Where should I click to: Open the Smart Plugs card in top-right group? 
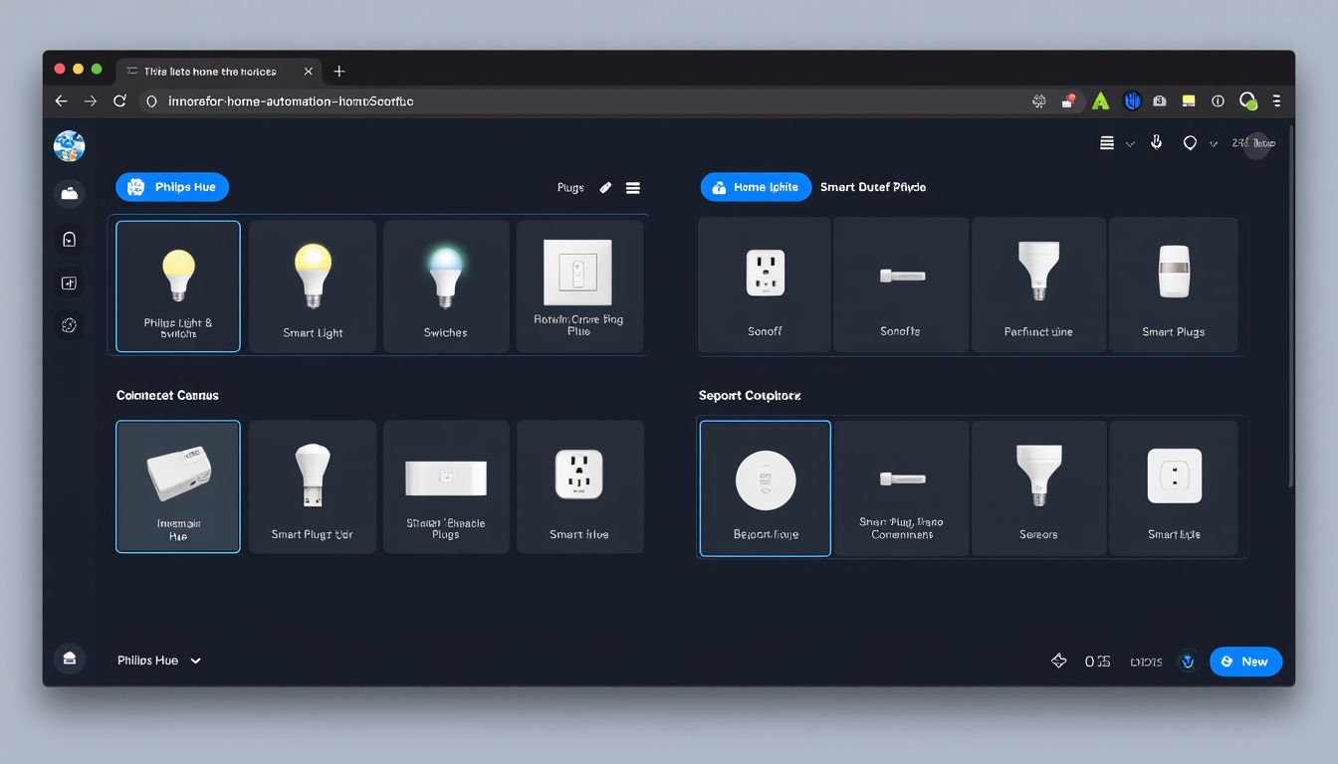(x=1174, y=285)
